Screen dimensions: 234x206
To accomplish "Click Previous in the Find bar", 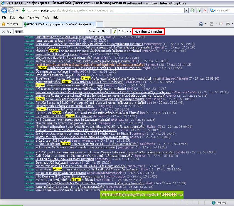I will click(x=93, y=31).
